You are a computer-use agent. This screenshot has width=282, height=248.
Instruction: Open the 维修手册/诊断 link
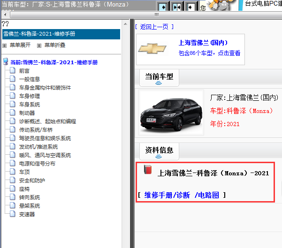pyautogui.click(x=167, y=195)
